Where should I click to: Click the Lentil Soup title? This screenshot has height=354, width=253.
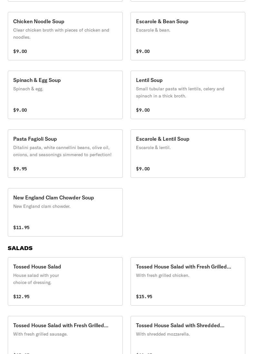click(x=149, y=80)
